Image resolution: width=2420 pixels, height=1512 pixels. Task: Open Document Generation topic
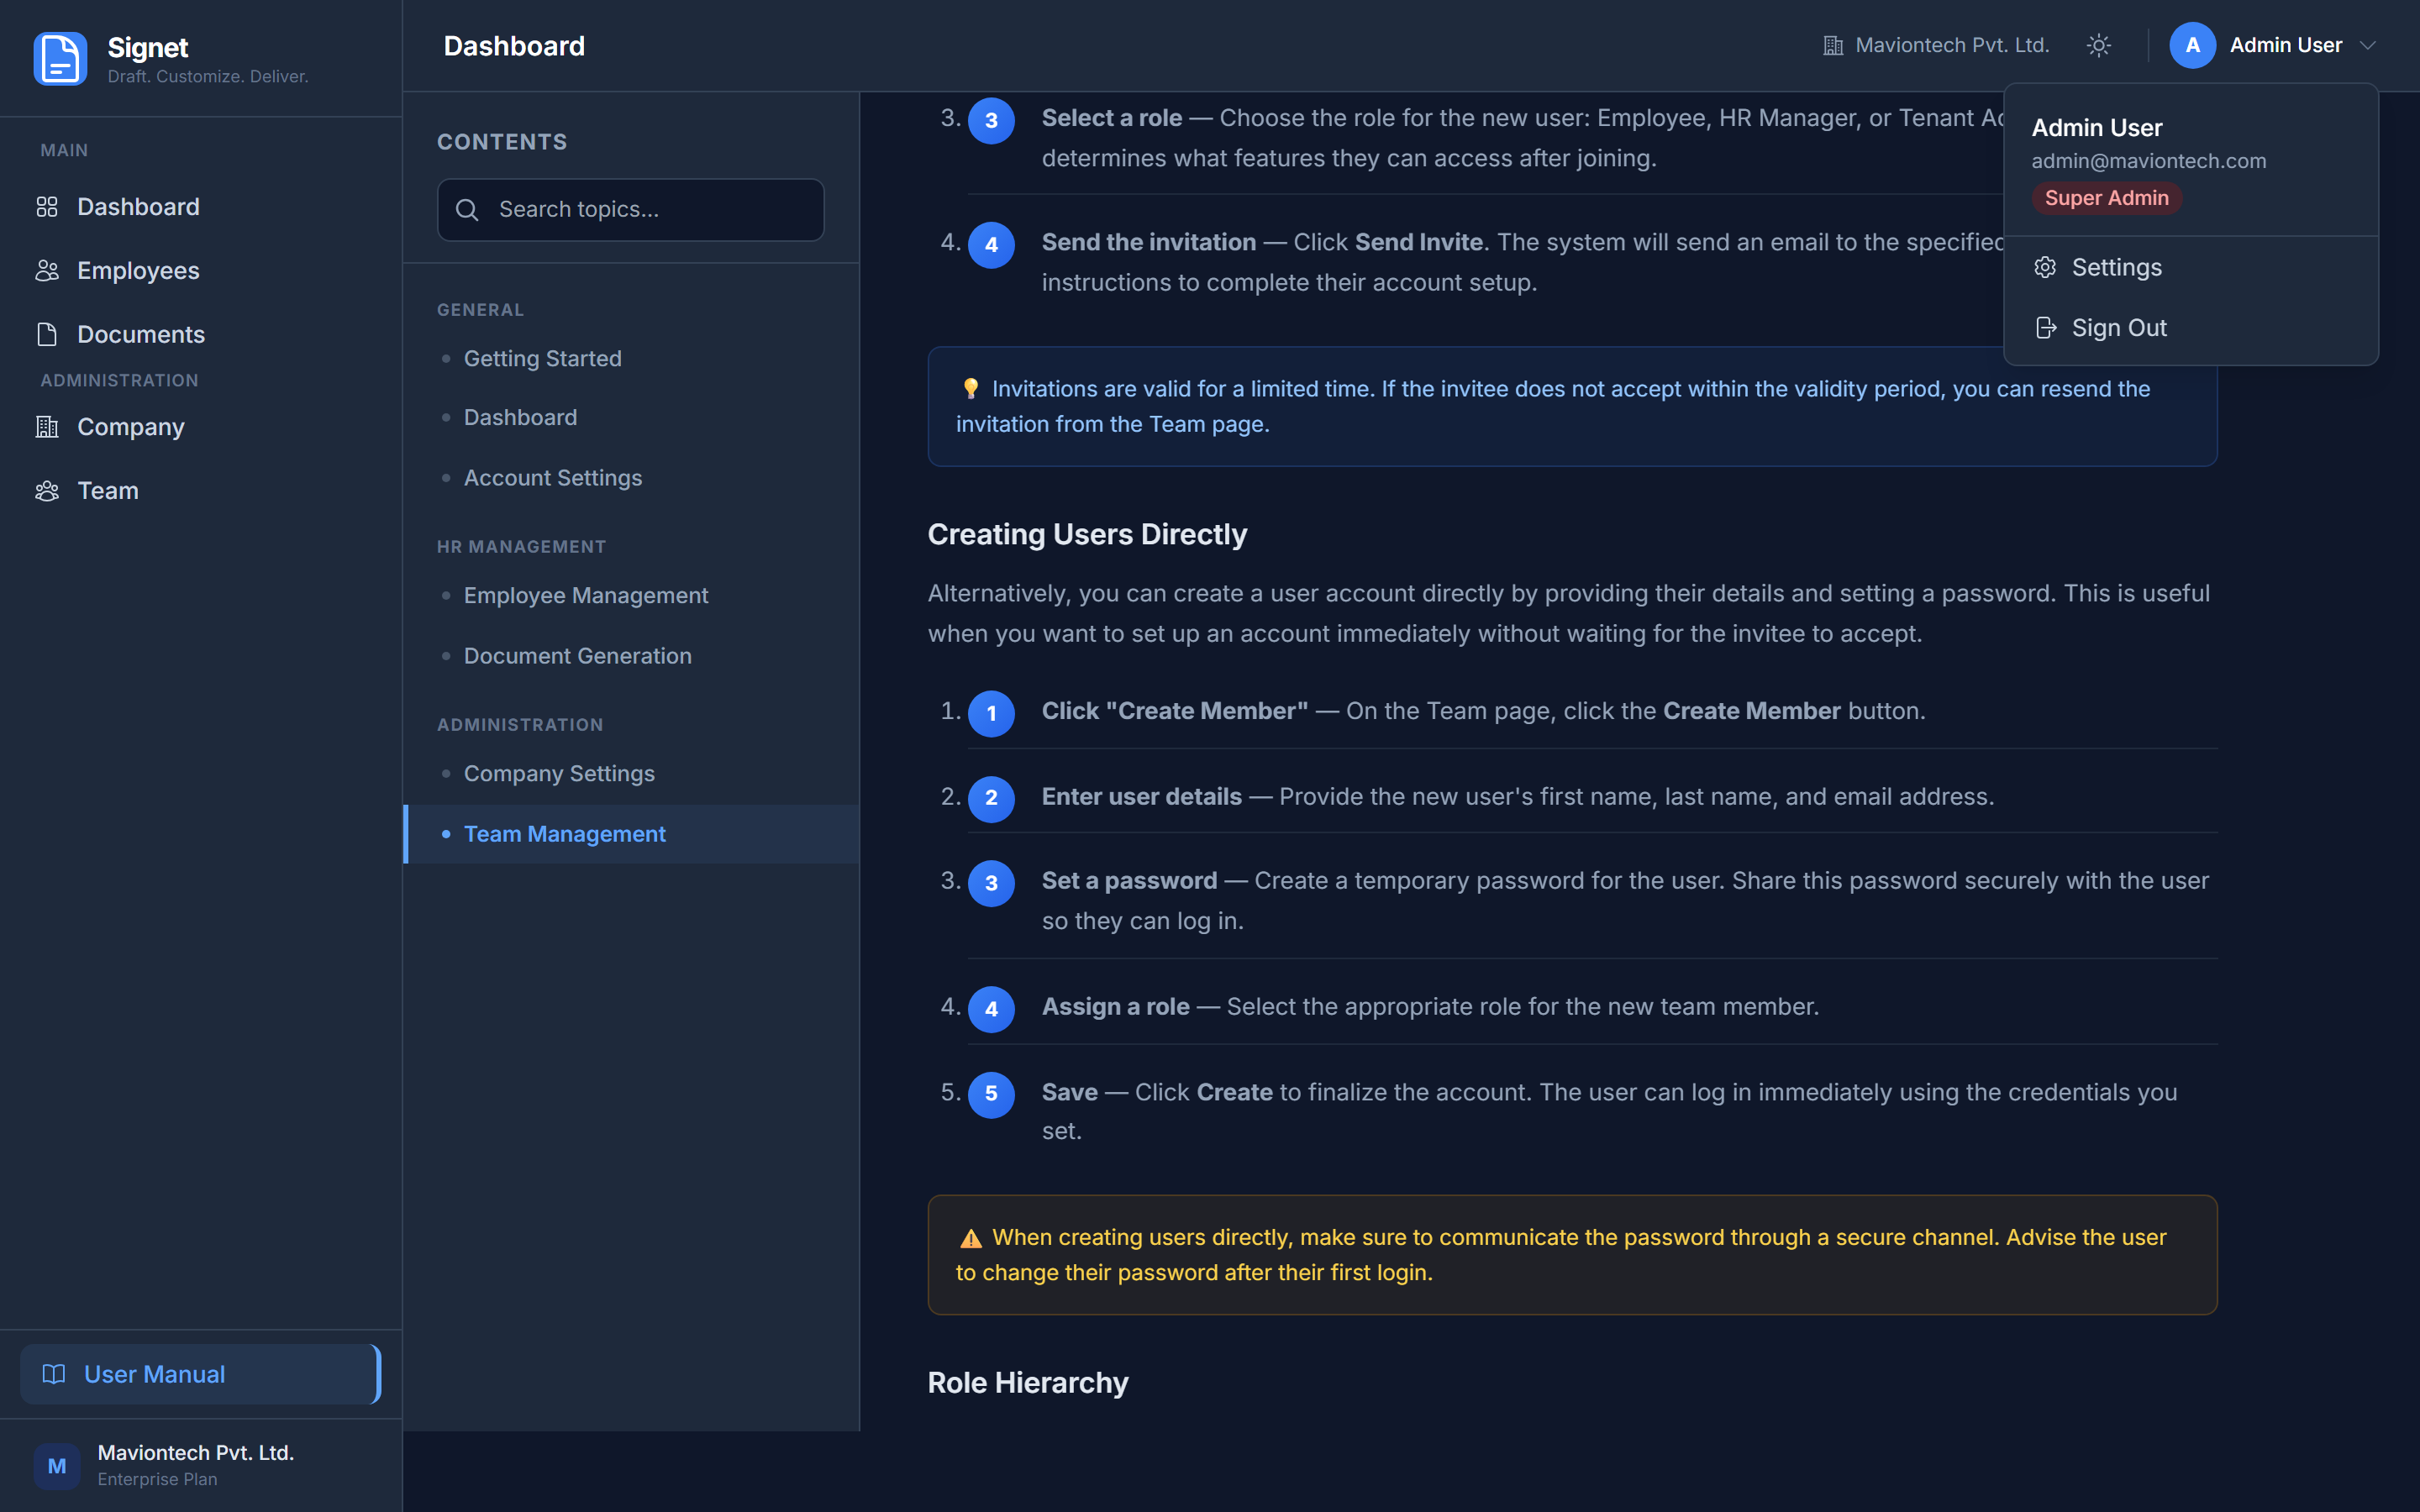tap(577, 656)
